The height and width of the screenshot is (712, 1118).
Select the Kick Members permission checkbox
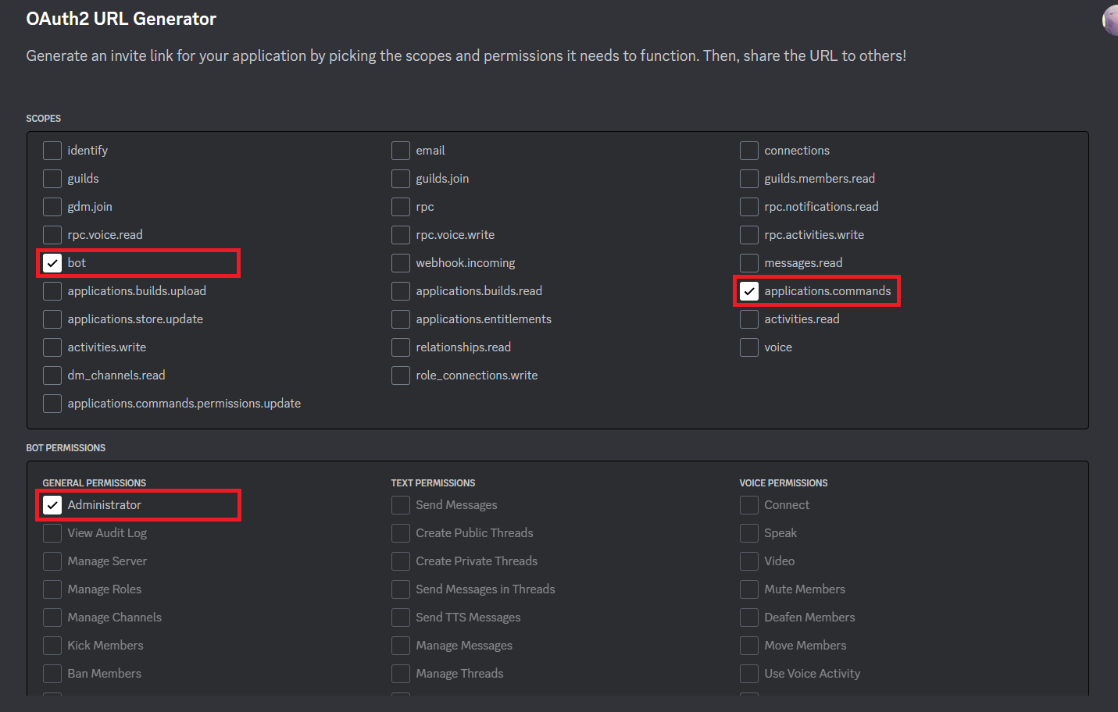tap(52, 646)
